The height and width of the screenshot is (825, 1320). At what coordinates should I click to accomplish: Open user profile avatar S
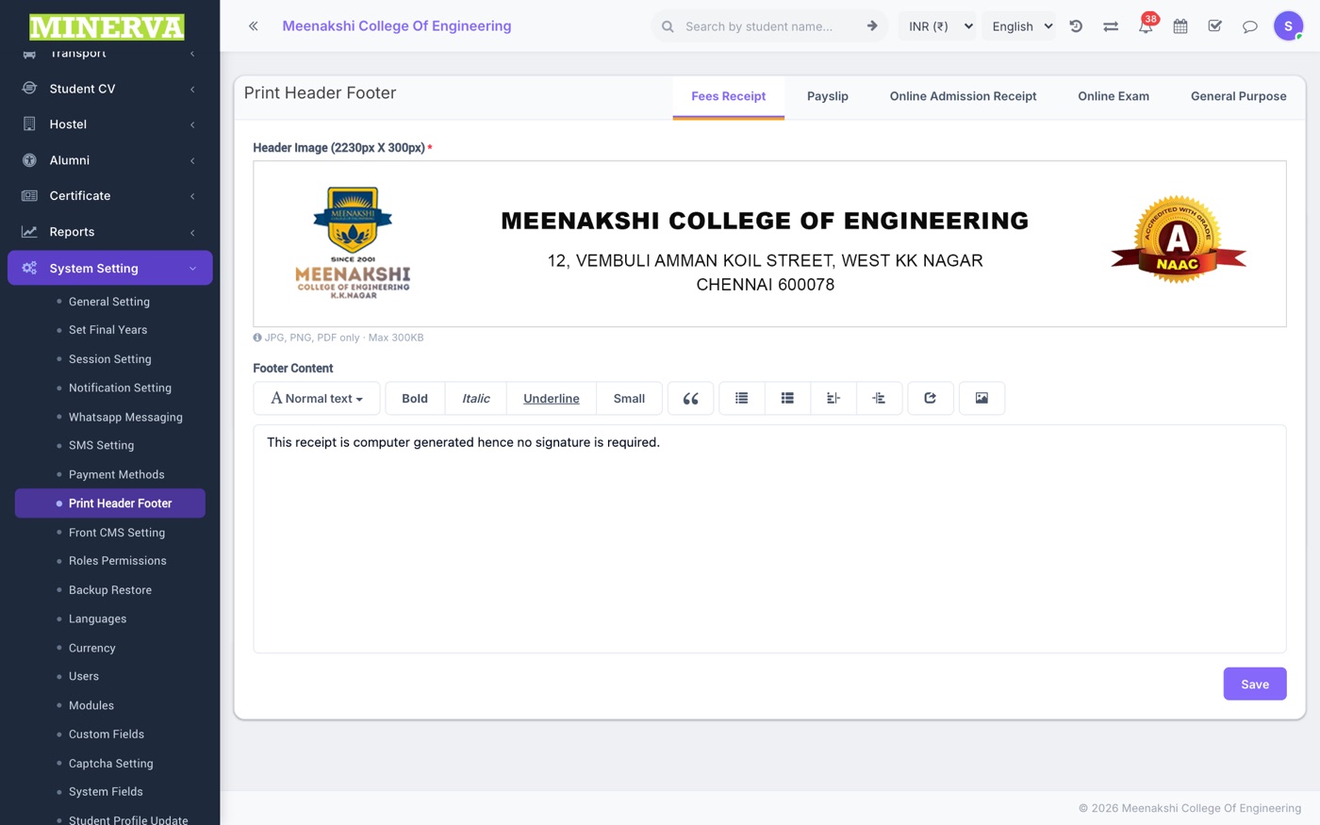click(1288, 26)
